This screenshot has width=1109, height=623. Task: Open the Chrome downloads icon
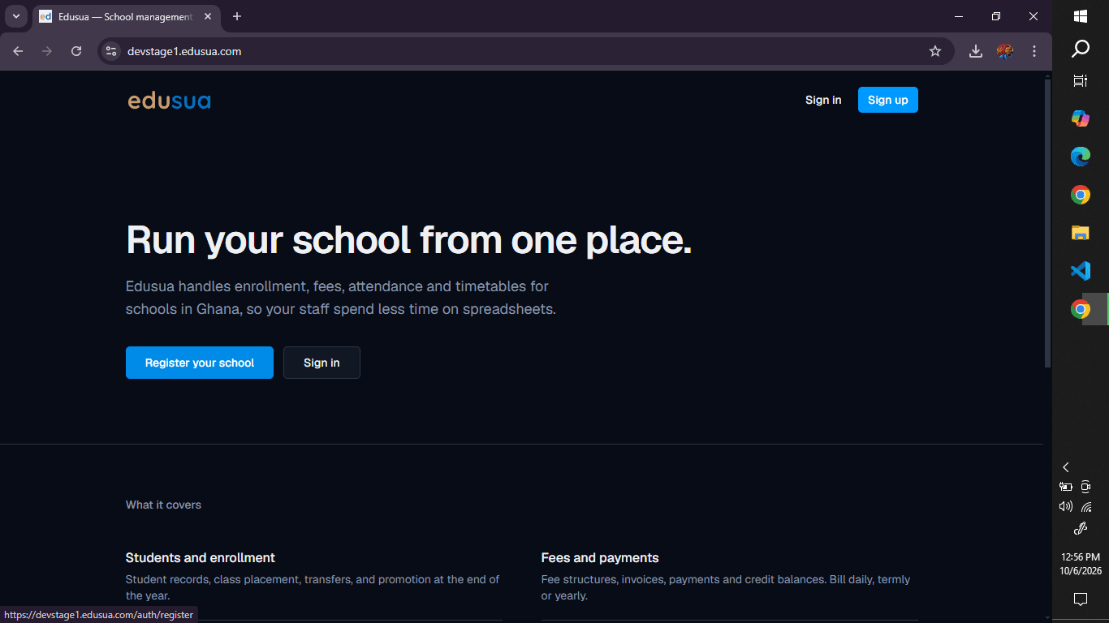pos(976,51)
